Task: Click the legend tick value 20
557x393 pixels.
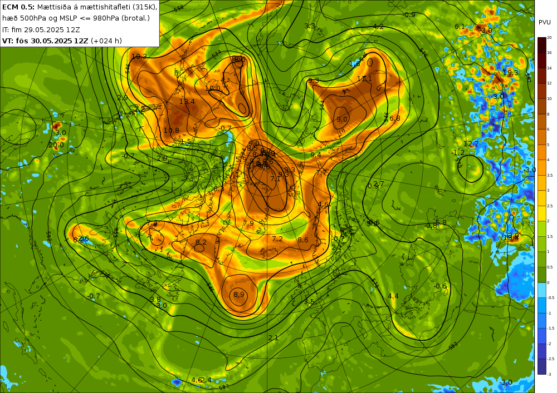Action: click(549, 38)
